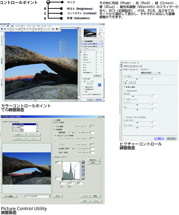The height and width of the screenshot is (215, 179).
Task: Select the クイック調整 radio button
Action: [54, 127]
